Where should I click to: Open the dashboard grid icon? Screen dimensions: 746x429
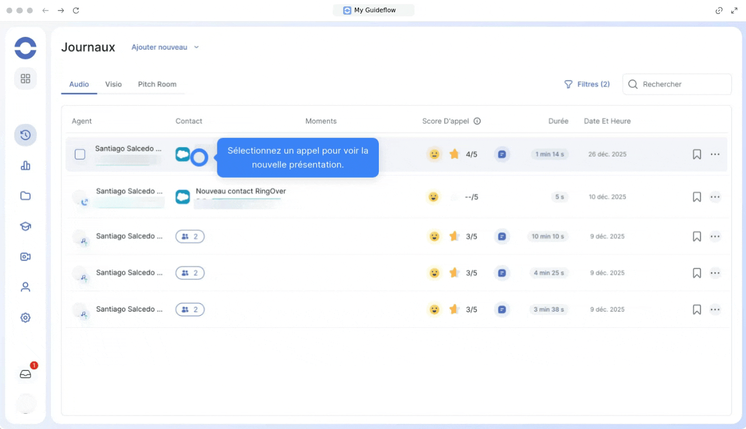point(25,78)
